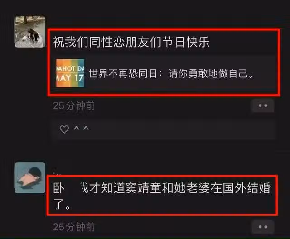Click the heart icon in the likes row
Screen dimensions: 290x239
pos(64,129)
